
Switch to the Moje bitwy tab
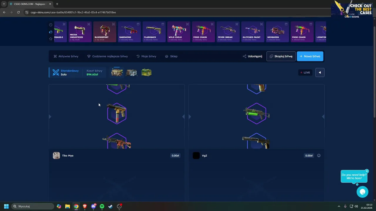(x=146, y=56)
